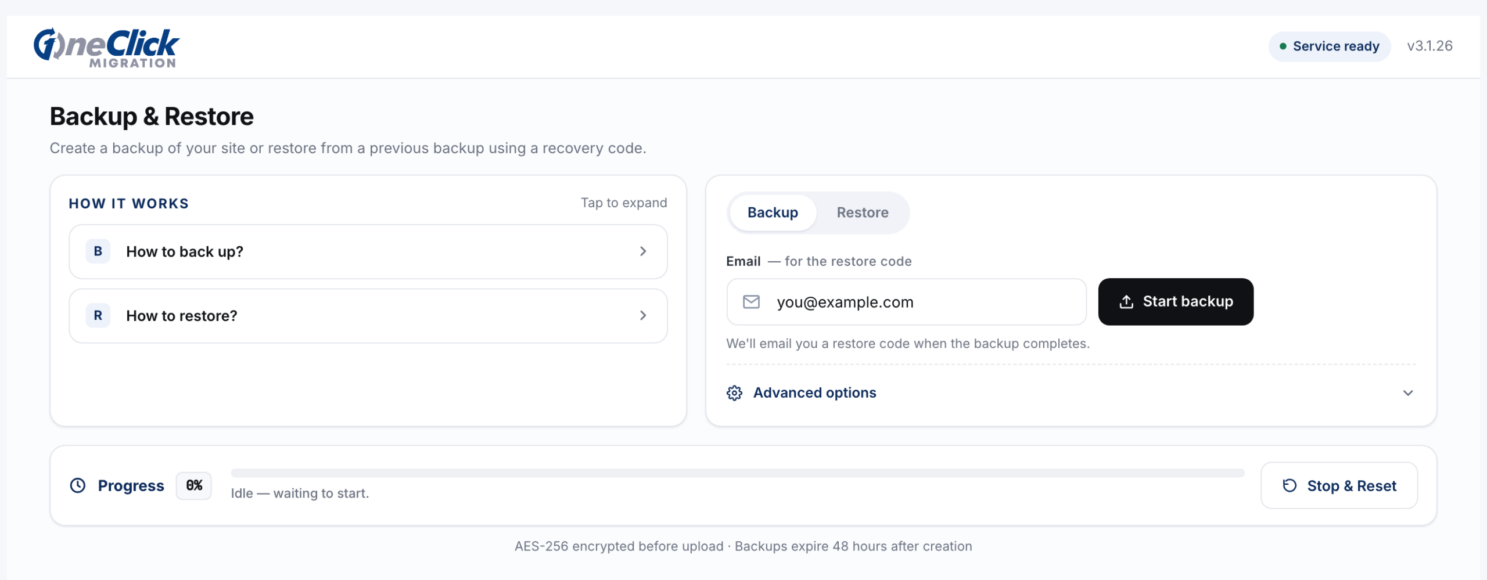Click the Idle — waiting to start status

300,493
